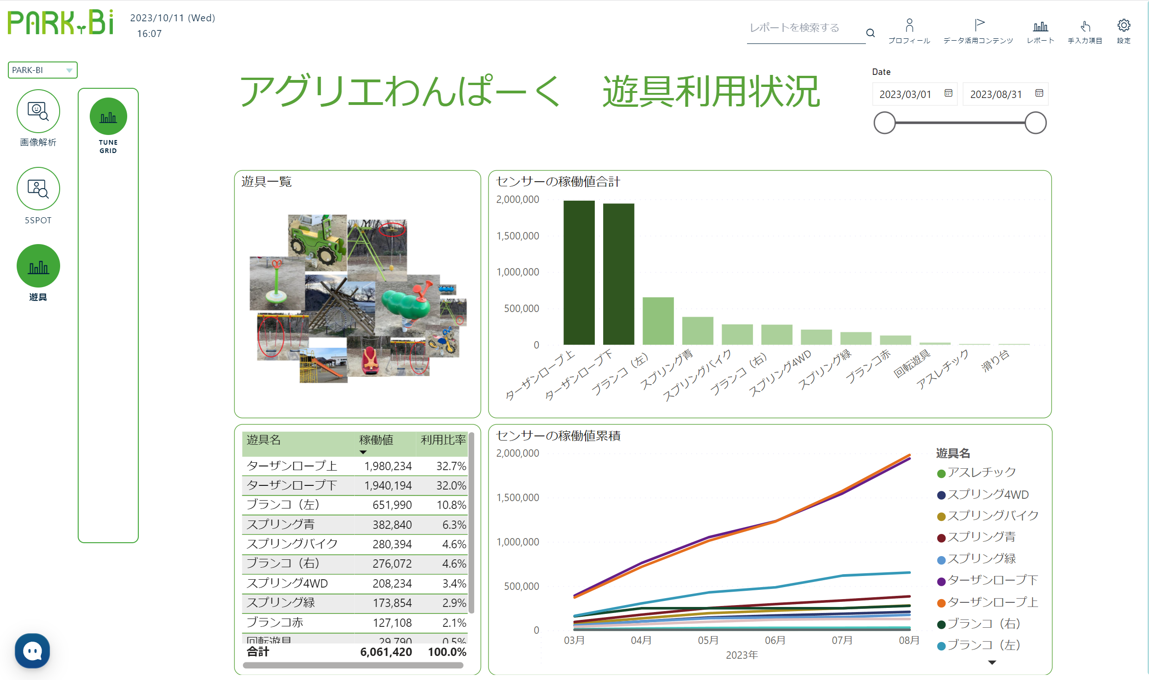Viewport: 1149px width, 680px height.
Task: Sort table by 利用比率 column header
Action: [x=442, y=440]
